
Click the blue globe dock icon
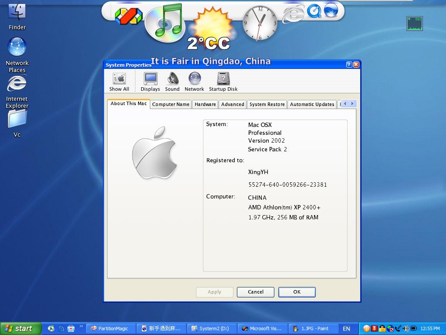coord(331,10)
